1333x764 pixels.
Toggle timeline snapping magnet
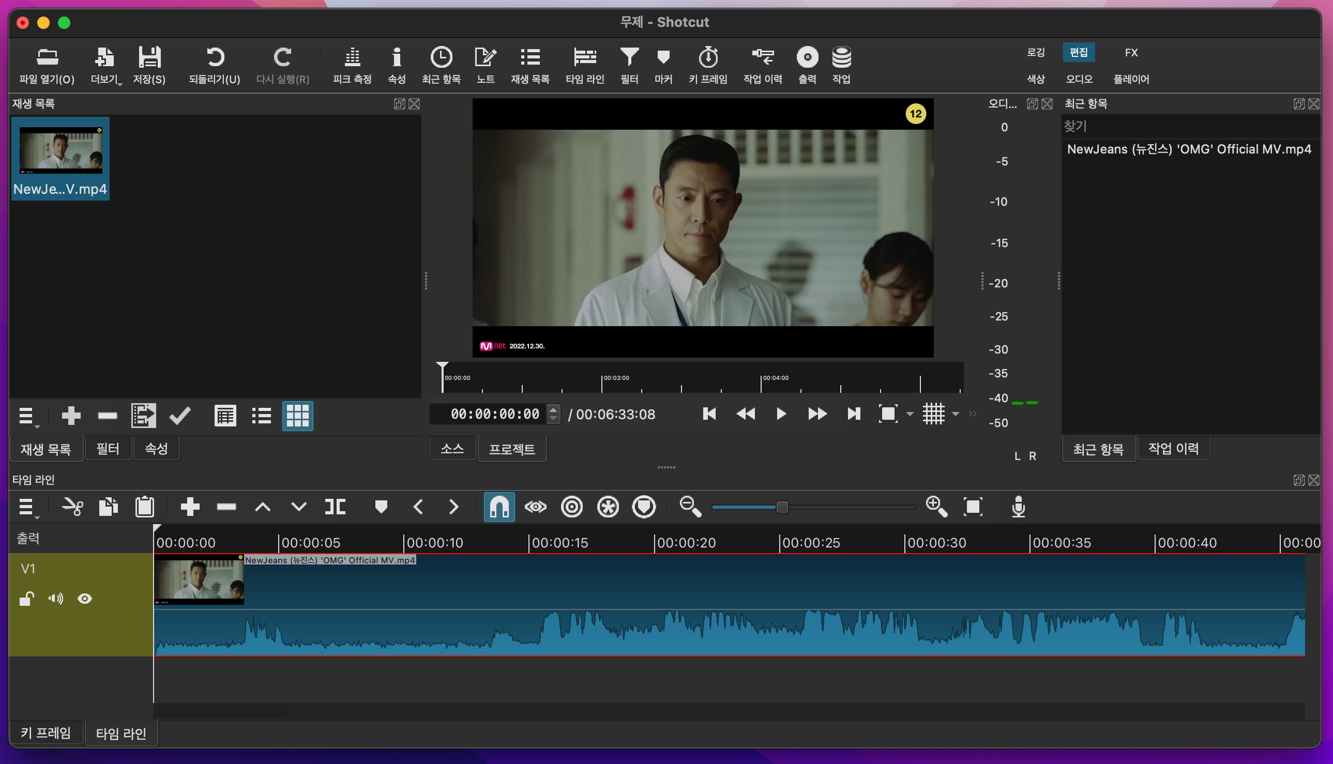pos(499,507)
